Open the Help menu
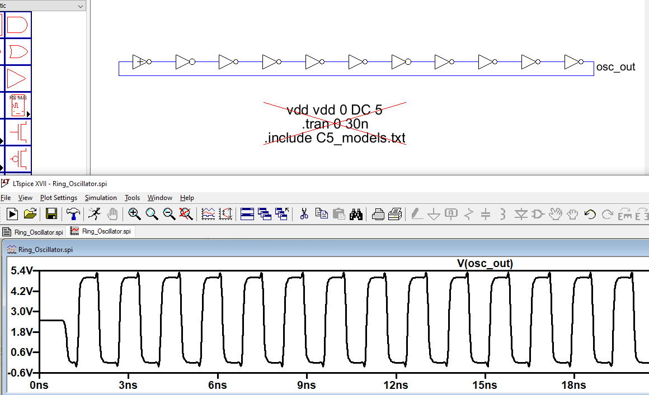649x395 pixels. 187,198
